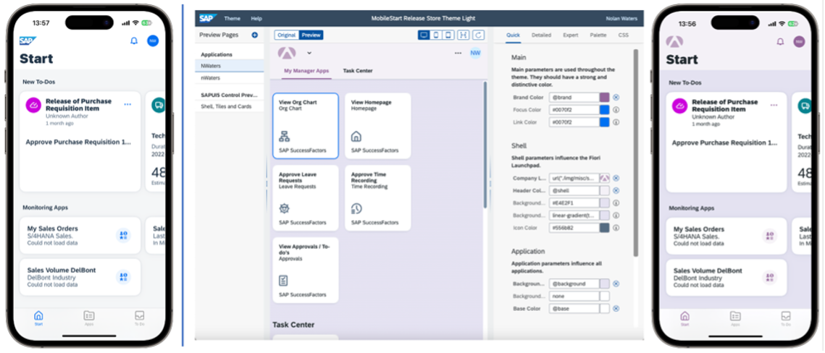
Task: Click the Base Color @base field
Action: (x=574, y=308)
